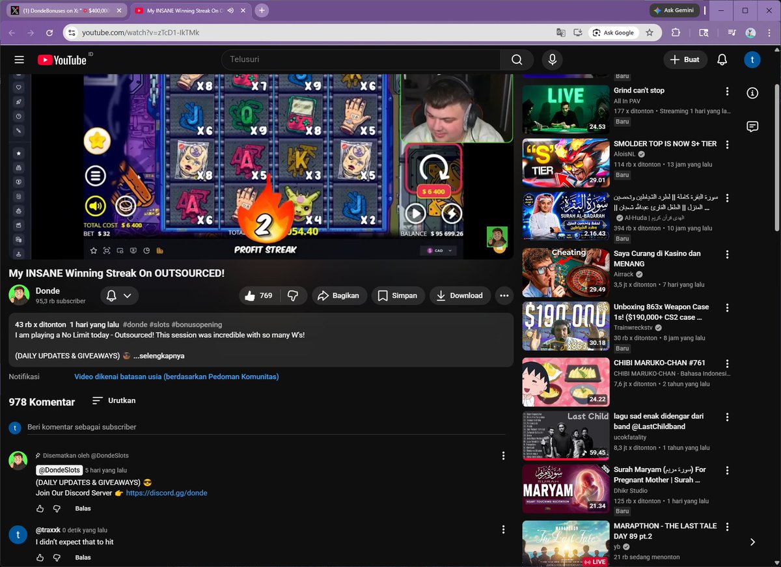Go back in browser history

tap(12, 33)
